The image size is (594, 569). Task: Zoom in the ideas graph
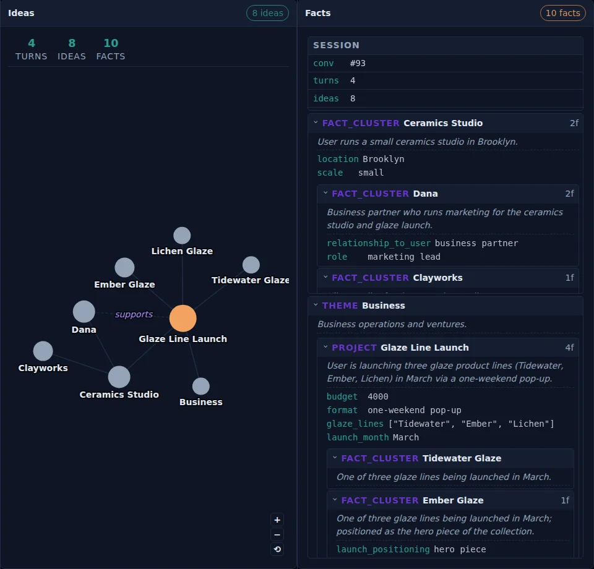(x=277, y=520)
